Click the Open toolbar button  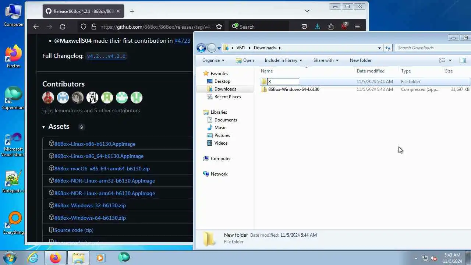[245, 60]
